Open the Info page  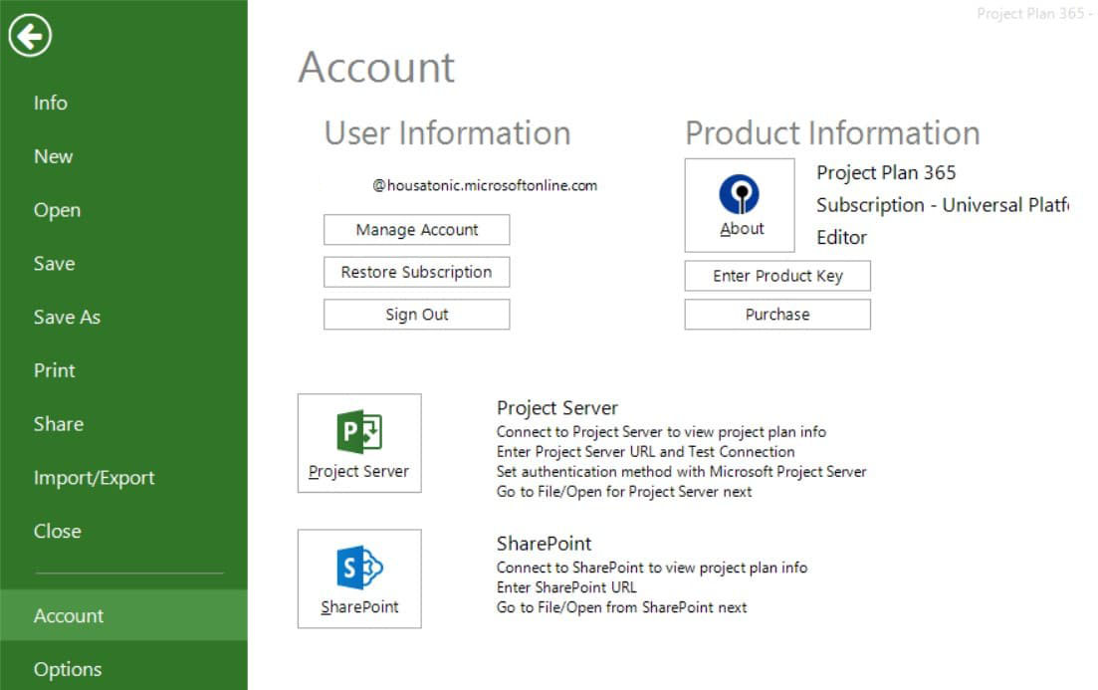coord(50,103)
